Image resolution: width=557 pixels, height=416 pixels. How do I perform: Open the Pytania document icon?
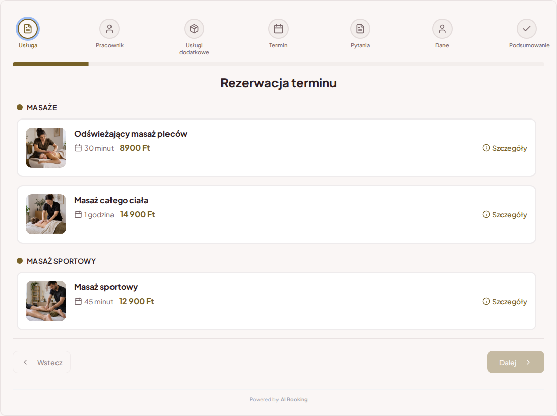360,29
